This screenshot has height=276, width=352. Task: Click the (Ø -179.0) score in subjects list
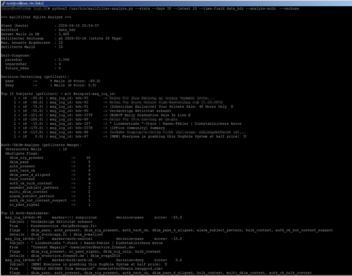[x=33, y=128]
